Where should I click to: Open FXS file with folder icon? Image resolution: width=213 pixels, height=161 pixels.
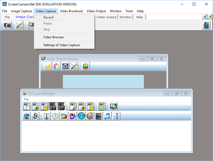pyautogui.click(x=90, y=106)
